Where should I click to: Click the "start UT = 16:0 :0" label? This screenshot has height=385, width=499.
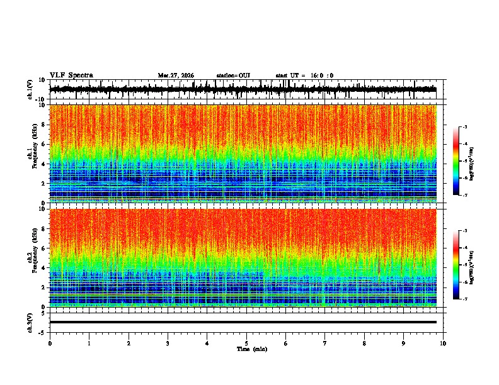pos(304,75)
